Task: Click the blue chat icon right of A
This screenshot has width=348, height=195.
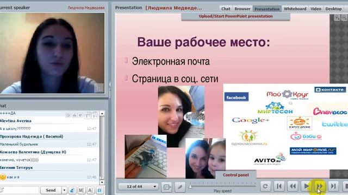Action: (100, 190)
